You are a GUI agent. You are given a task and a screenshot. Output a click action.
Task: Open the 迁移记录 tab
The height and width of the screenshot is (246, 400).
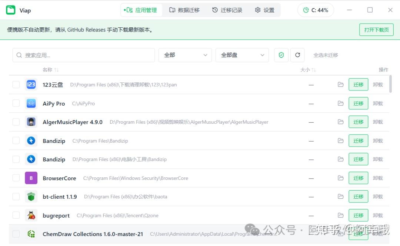coord(227,10)
